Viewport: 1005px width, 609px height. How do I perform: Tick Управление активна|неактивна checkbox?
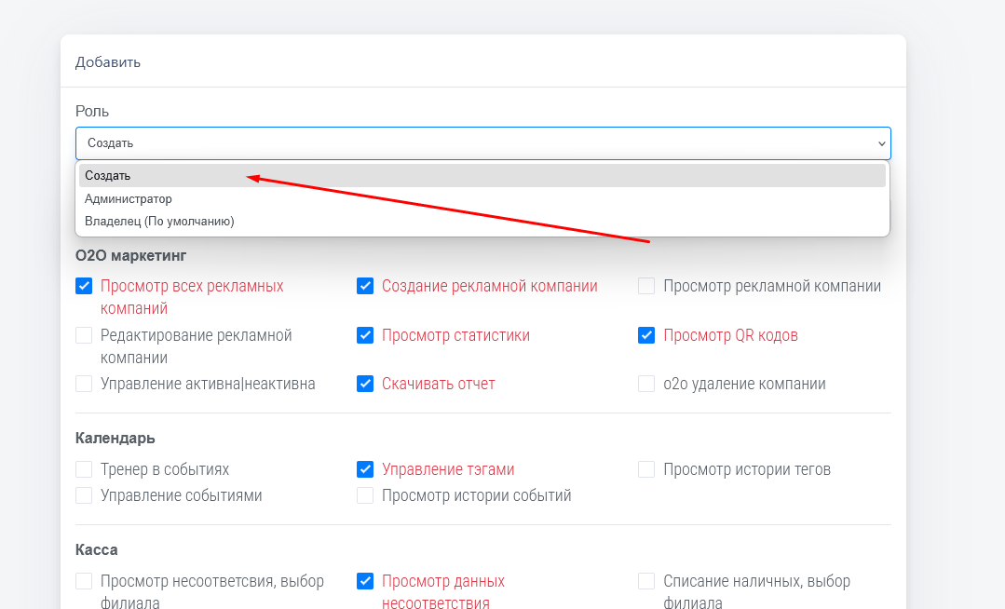84,384
